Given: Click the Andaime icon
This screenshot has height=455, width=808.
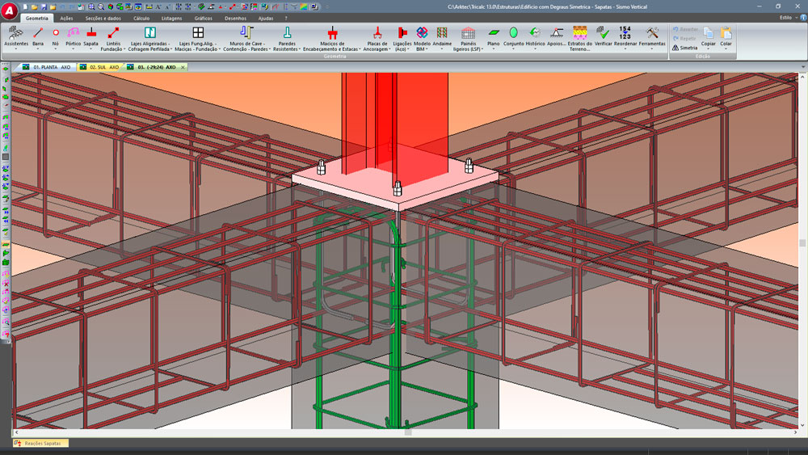Looking at the screenshot, I should point(442,33).
